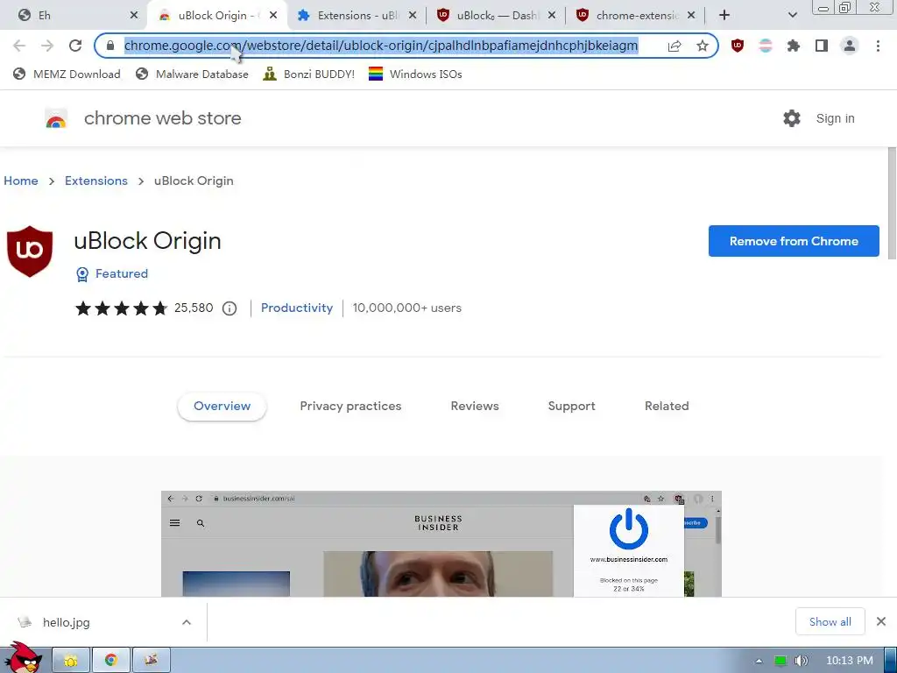897x673 pixels.
Task: Select the Privacy practices tab
Action: pos(350,407)
